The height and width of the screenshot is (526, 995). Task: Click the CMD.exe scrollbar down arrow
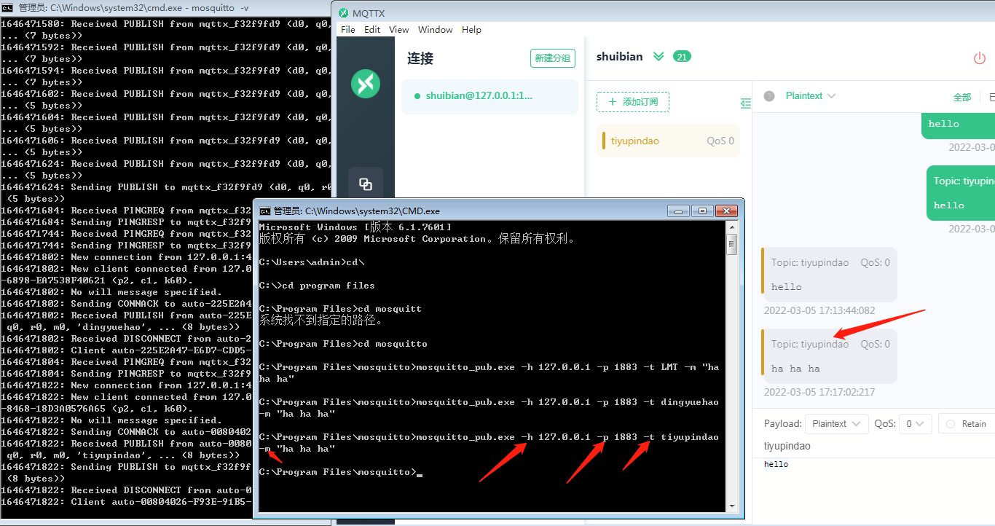point(732,506)
